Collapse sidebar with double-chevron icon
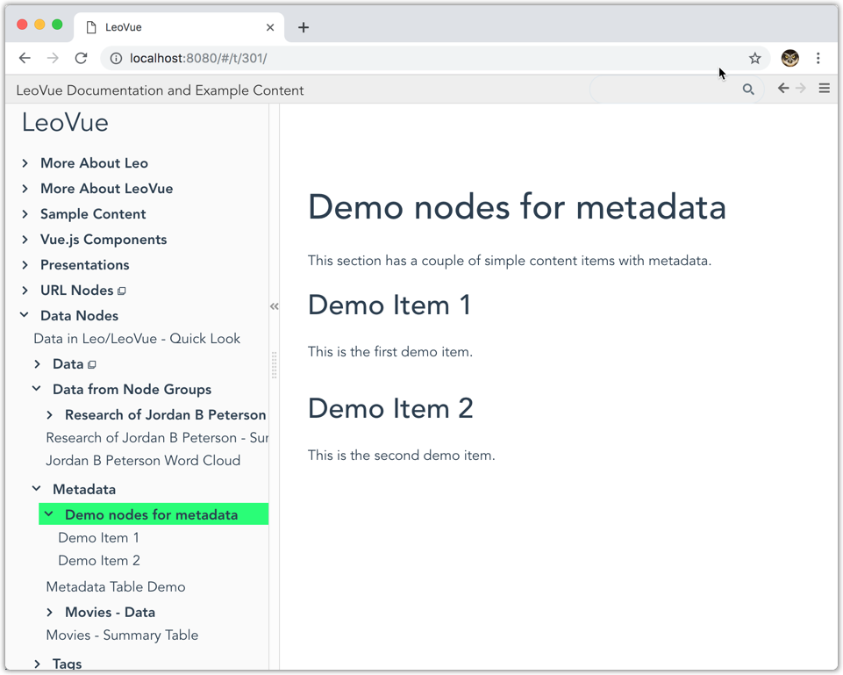843x675 pixels. pos(275,306)
